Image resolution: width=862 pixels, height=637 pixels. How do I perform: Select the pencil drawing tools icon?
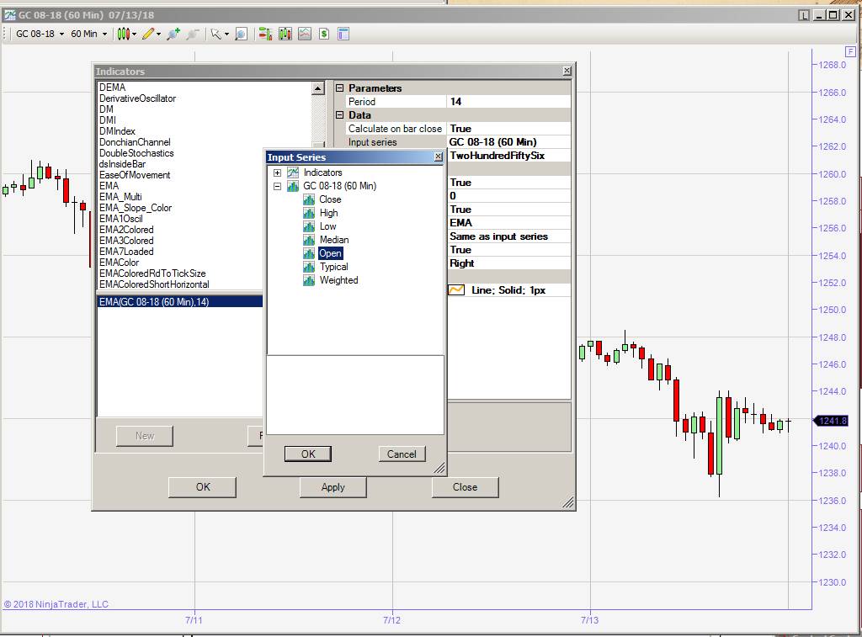coord(147,34)
